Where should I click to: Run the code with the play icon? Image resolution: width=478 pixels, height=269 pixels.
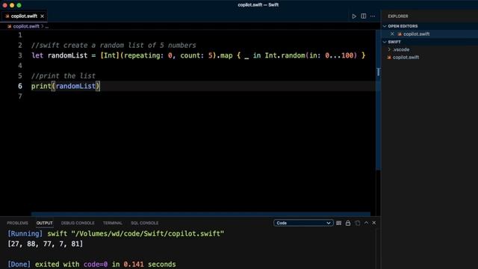354,16
